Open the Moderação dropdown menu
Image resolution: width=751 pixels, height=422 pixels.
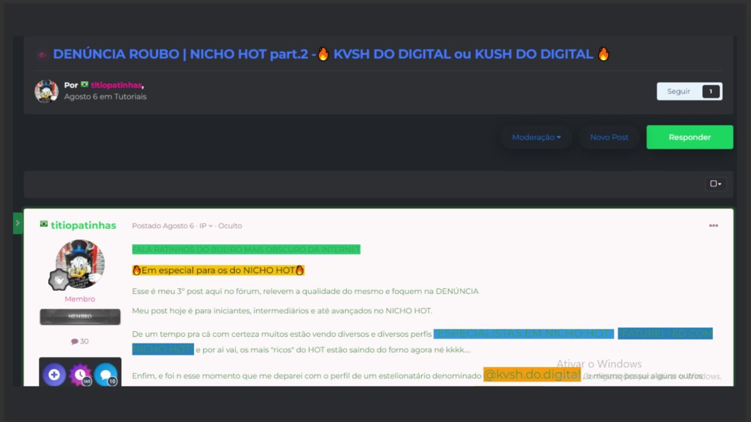coord(536,137)
